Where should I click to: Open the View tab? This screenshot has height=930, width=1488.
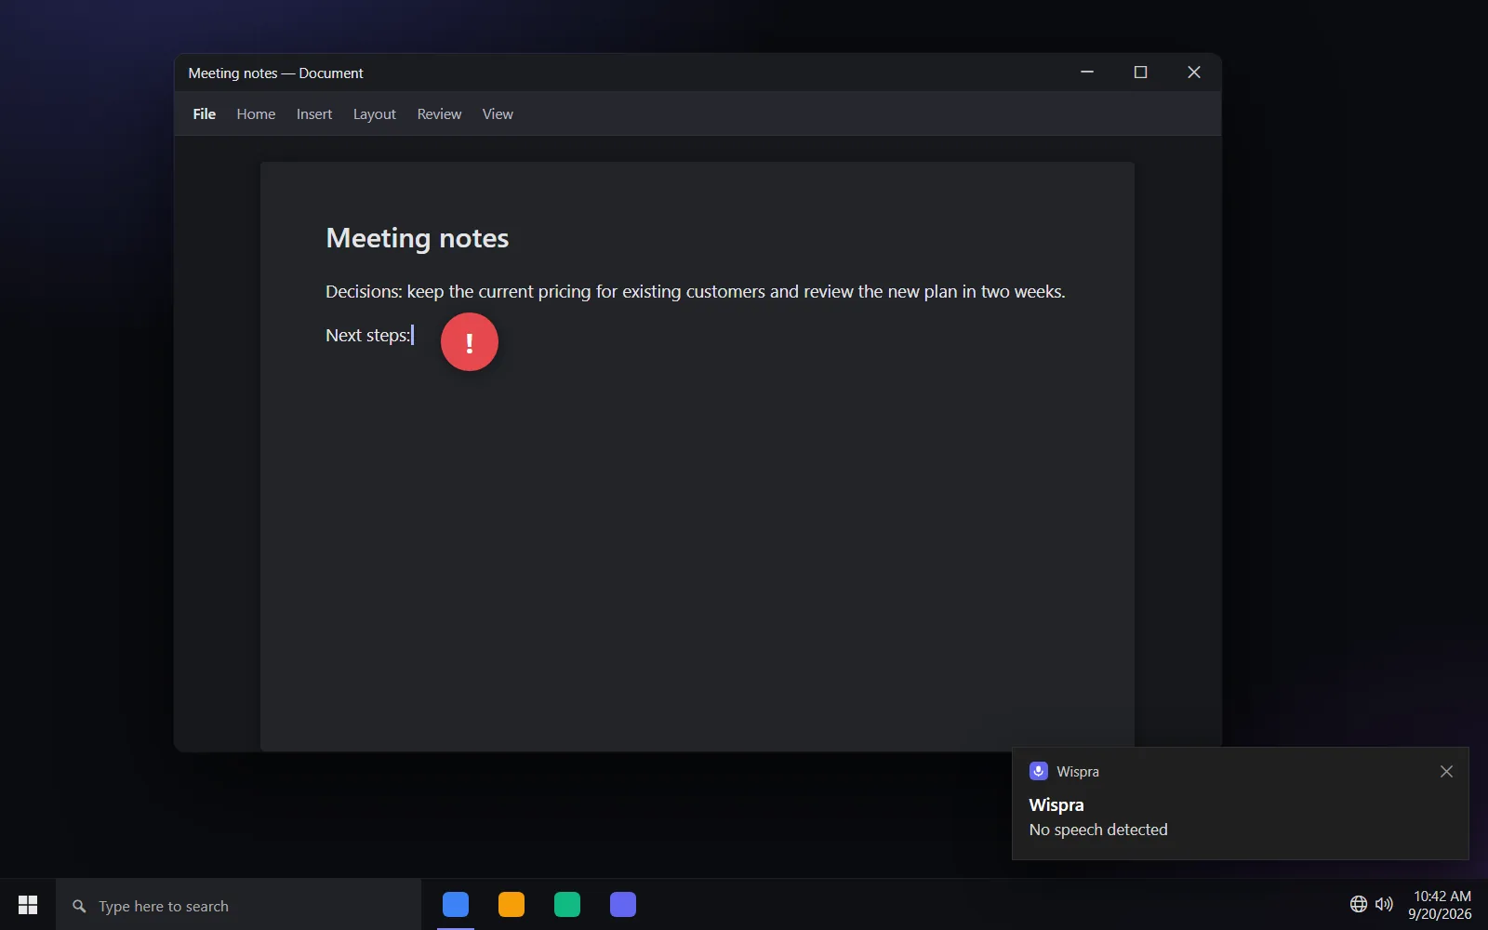coord(498,113)
